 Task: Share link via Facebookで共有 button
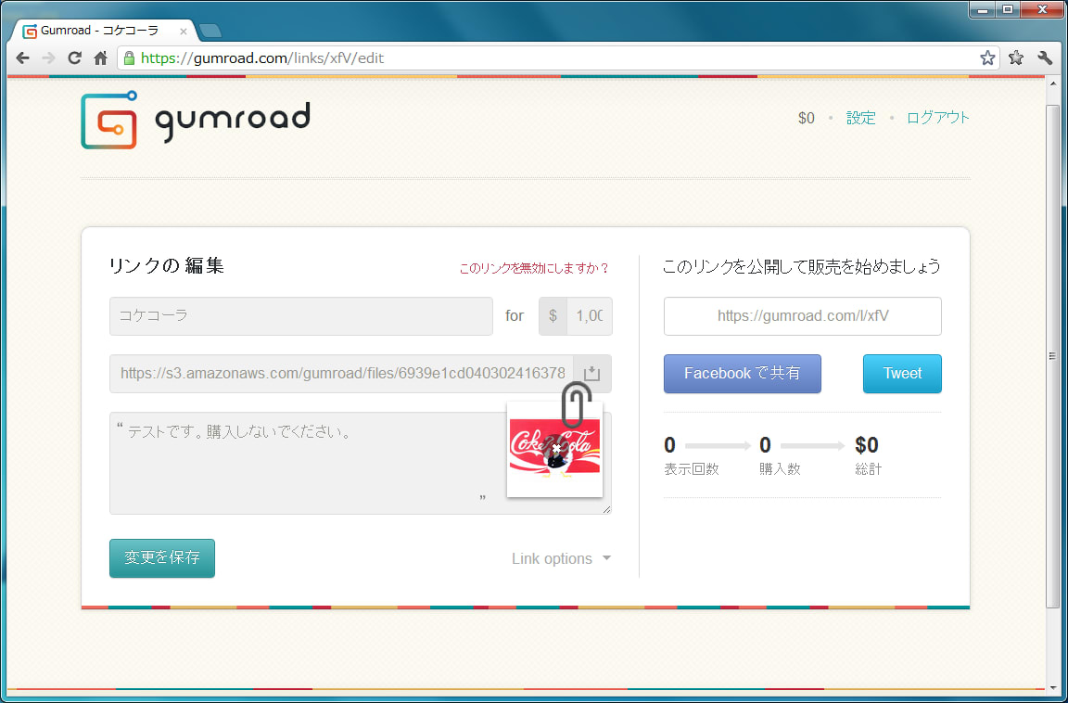[742, 374]
